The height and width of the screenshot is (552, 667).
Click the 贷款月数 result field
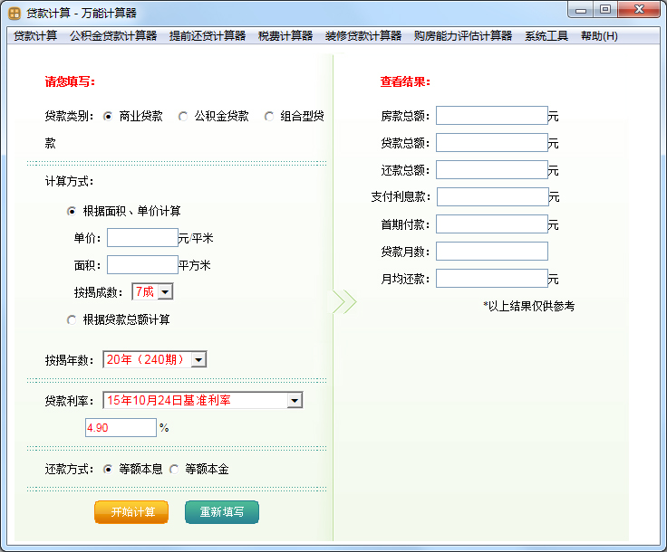[492, 252]
